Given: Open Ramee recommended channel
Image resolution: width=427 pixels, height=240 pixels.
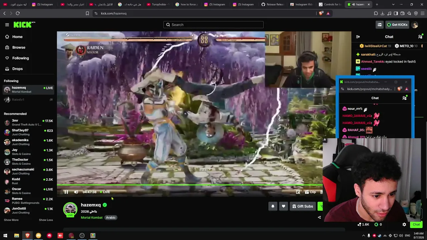Looking at the screenshot, I should coord(28,201).
